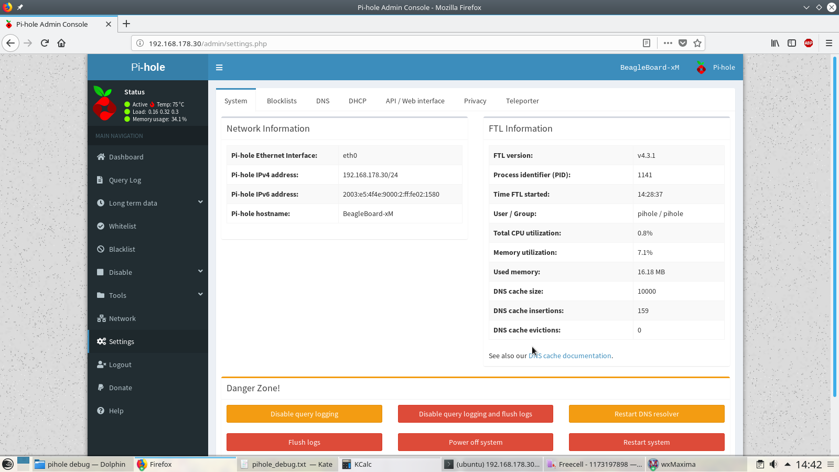Screen dimensions: 839x472
Task: Show site information icon in address bar
Action: (x=140, y=44)
